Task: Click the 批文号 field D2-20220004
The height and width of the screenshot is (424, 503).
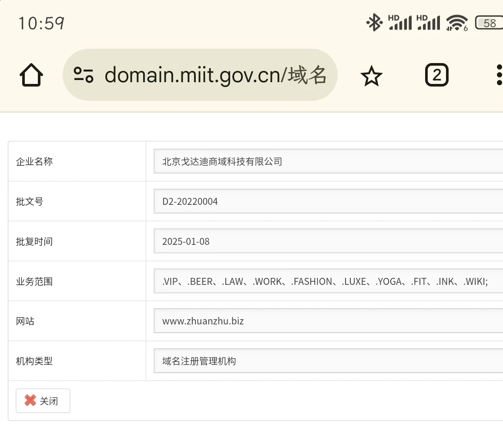Action: [x=328, y=201]
